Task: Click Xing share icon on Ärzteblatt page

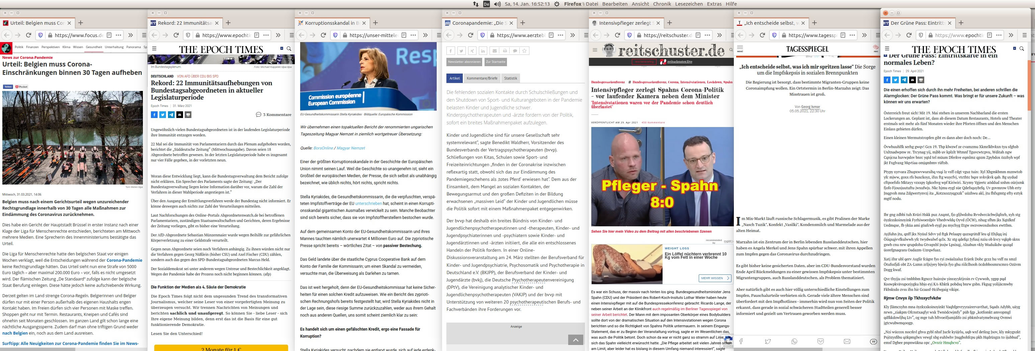Action: pos(472,50)
